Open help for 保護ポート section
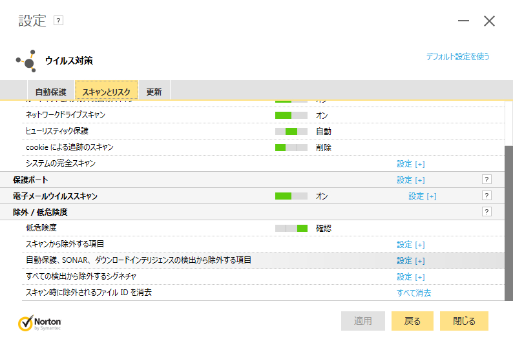Viewport: 513px width, 341px height. pyautogui.click(x=487, y=180)
